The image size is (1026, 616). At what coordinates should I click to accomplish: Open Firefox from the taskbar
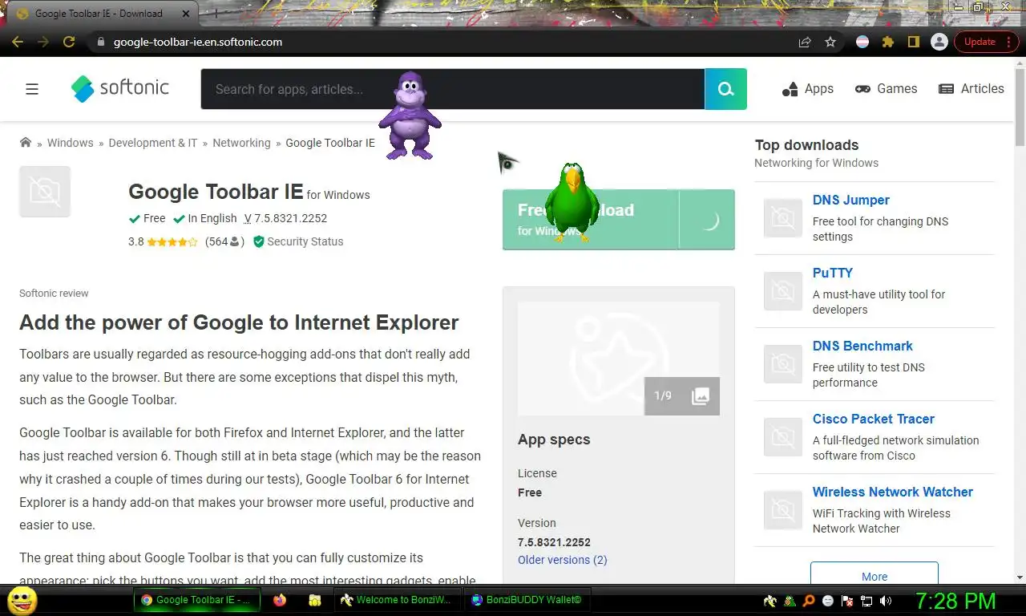click(280, 600)
